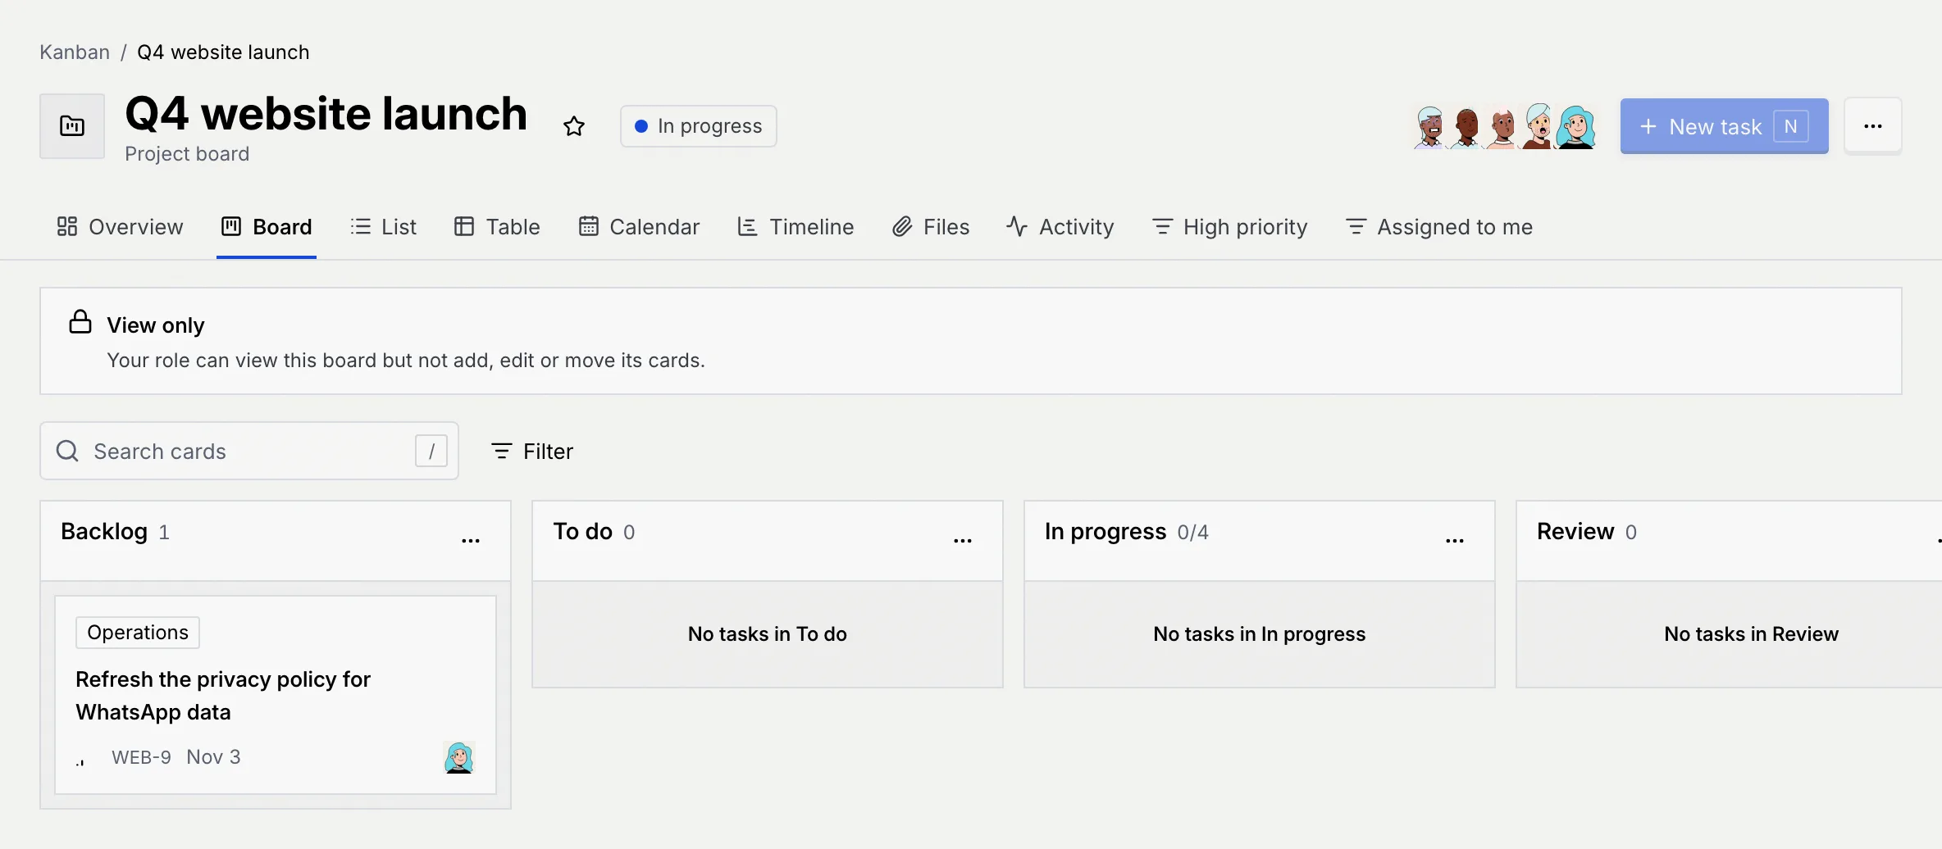Click the assignee avatar on WEB-9 card
The image size is (1942, 849).
[x=459, y=757]
